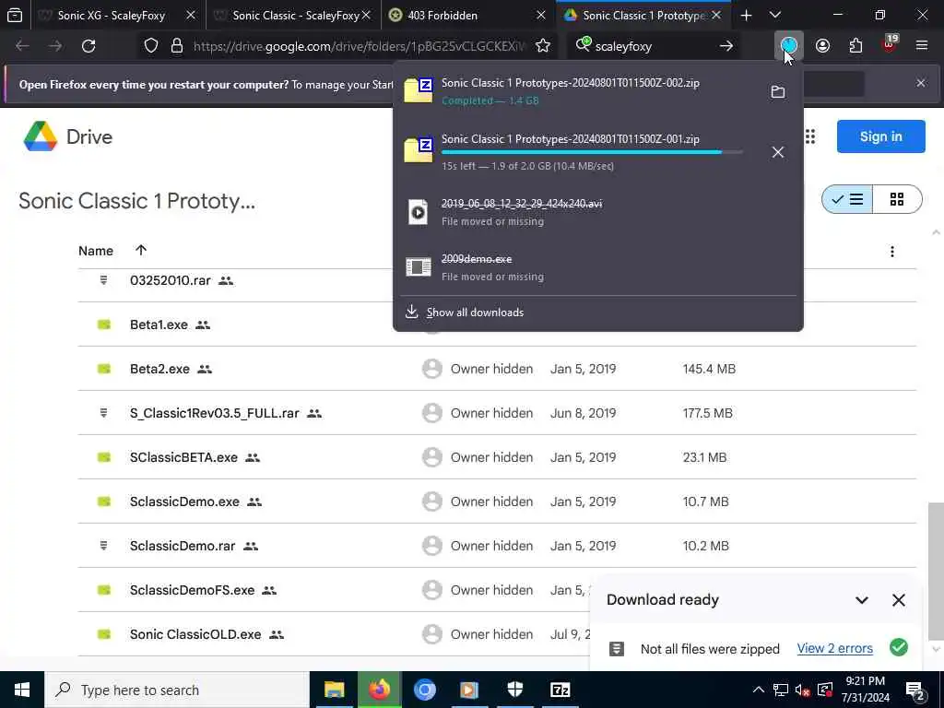944x708 pixels.
Task: Click the tracking protection shield icon
Action: [x=150, y=46]
